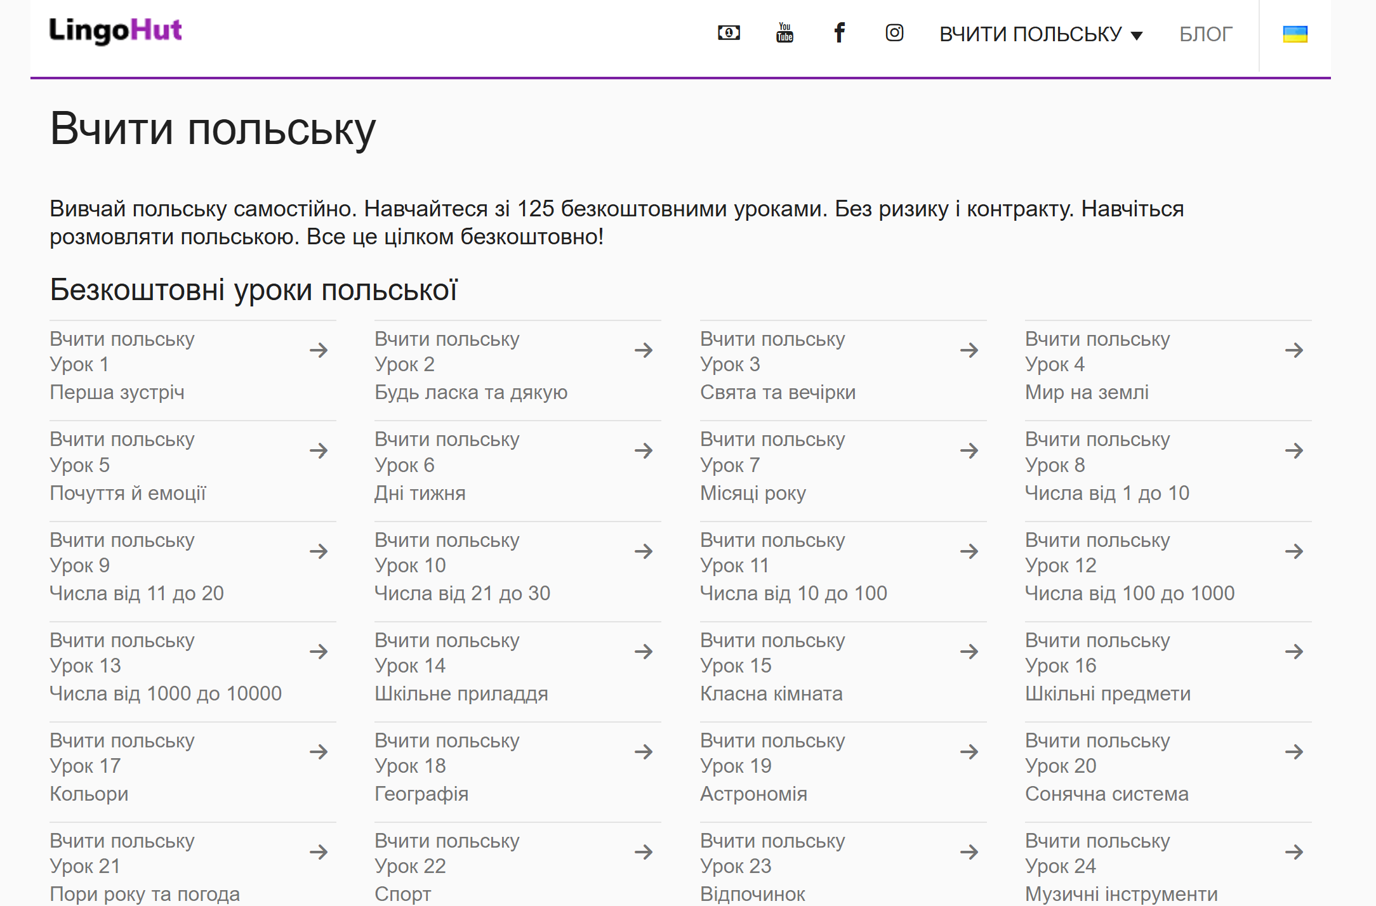Open the YouTube icon link

tap(784, 33)
